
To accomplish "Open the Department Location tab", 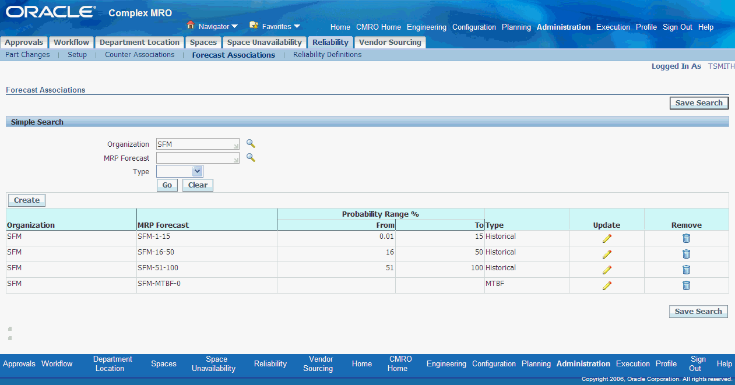I will [139, 43].
